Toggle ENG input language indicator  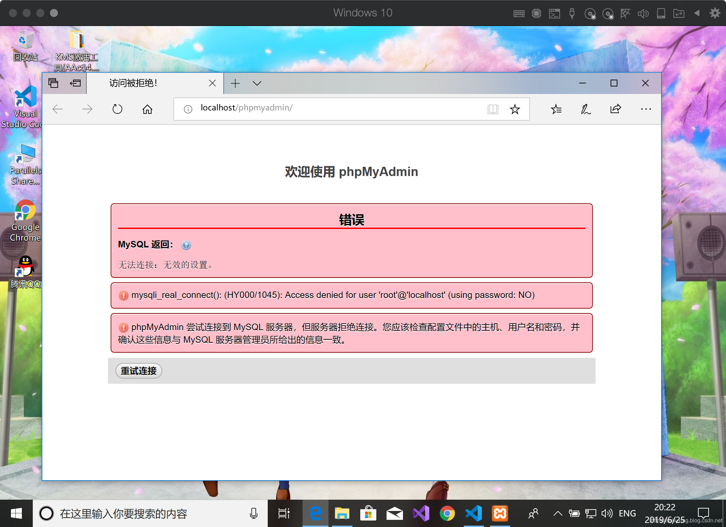pyautogui.click(x=627, y=513)
